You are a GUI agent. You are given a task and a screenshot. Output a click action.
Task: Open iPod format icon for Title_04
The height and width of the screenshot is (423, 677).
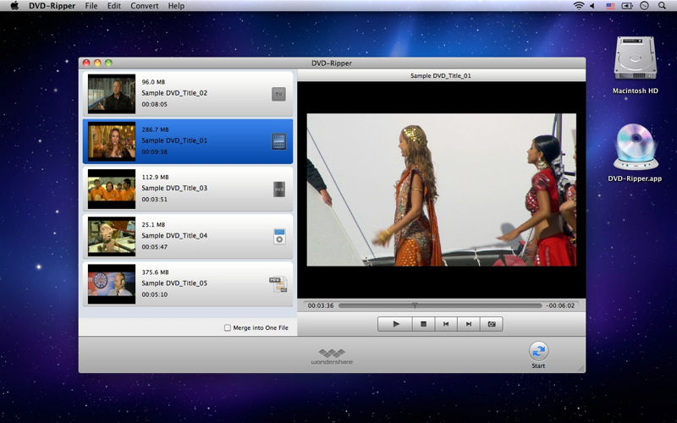click(279, 237)
